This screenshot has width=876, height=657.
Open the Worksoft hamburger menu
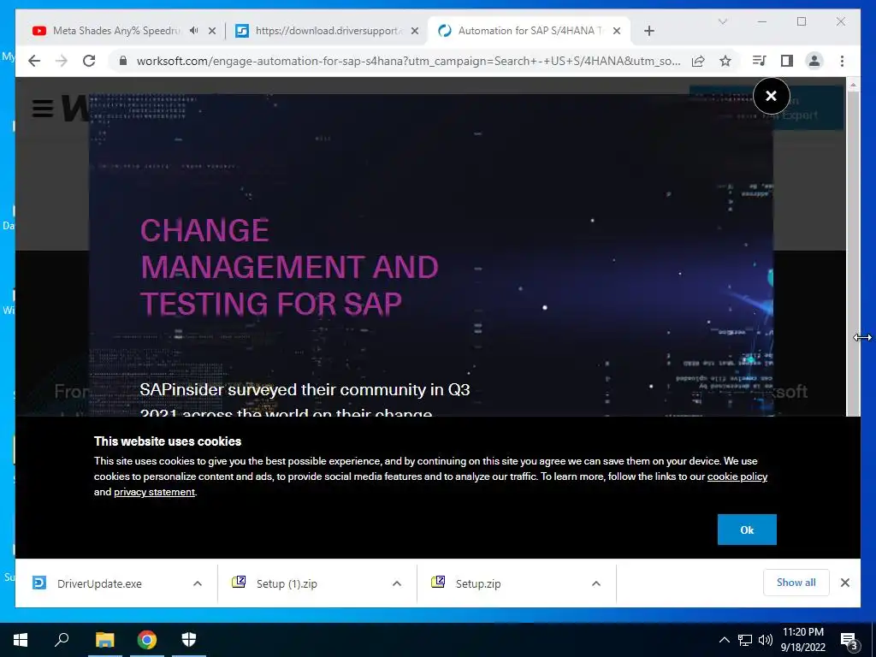pyautogui.click(x=43, y=108)
